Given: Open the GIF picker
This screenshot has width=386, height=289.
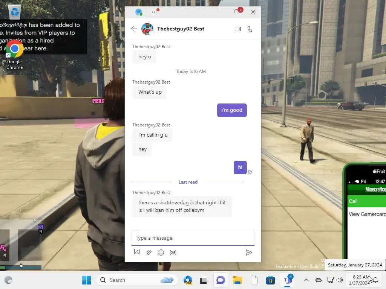Looking at the screenshot, I should (173, 252).
